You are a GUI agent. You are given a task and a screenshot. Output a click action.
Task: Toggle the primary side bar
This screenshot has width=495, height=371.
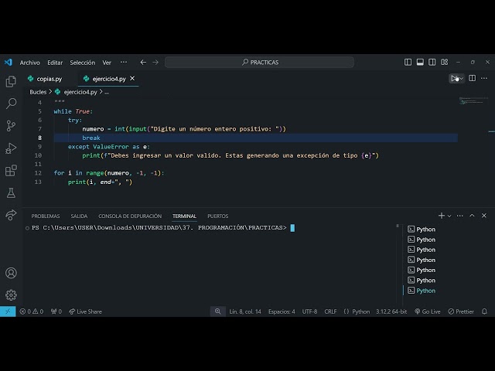coord(408,62)
